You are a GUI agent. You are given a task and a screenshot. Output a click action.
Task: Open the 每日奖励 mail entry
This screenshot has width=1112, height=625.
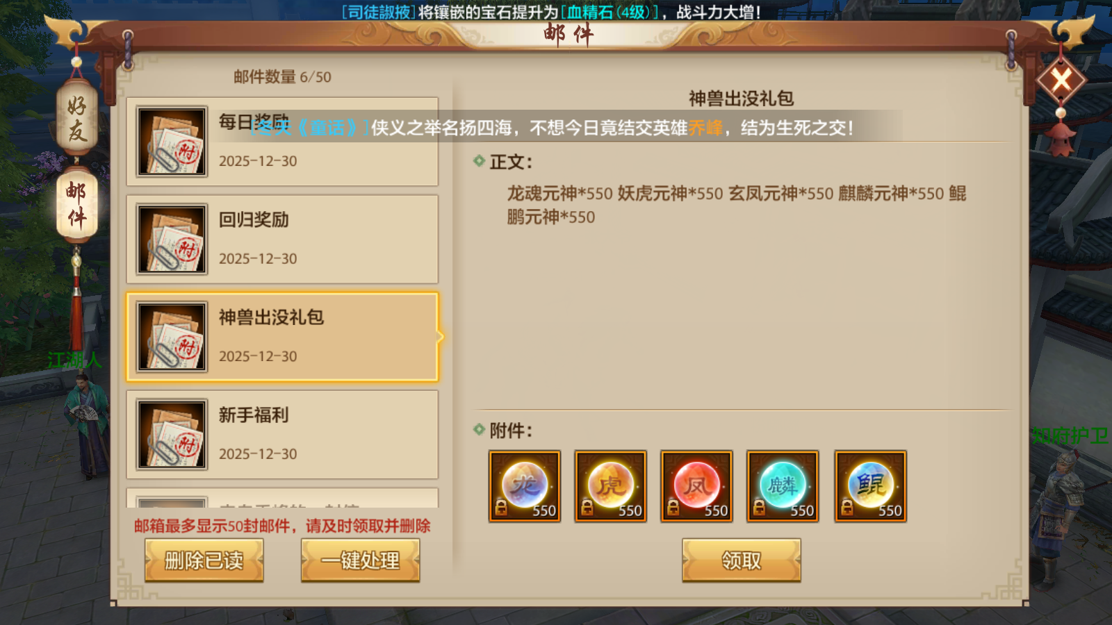coord(282,142)
